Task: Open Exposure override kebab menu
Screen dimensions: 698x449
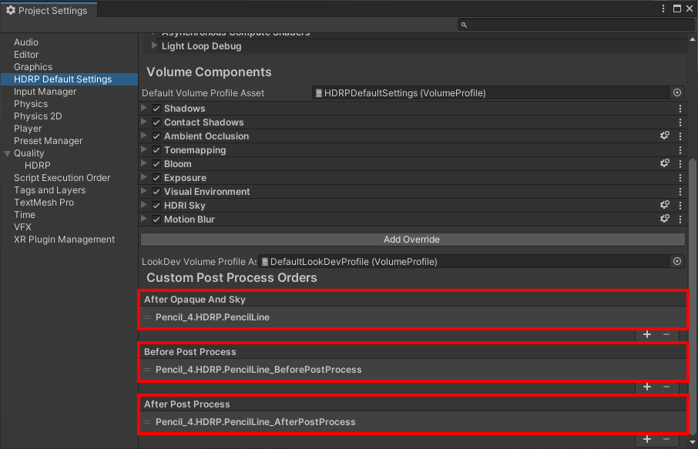Action: [x=680, y=178]
